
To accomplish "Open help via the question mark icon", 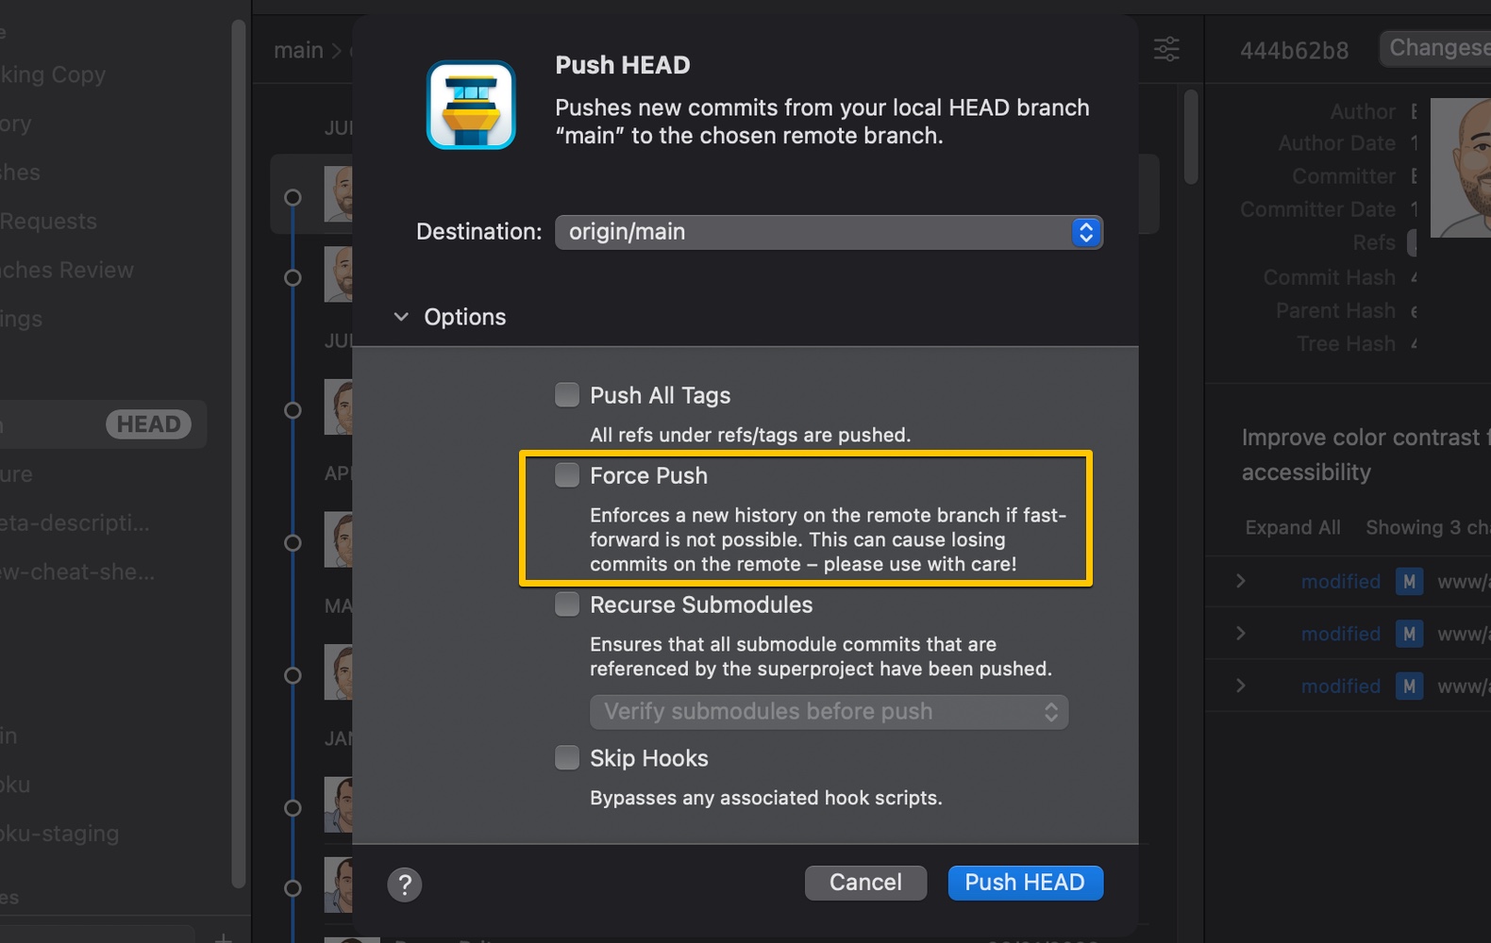I will tap(405, 885).
